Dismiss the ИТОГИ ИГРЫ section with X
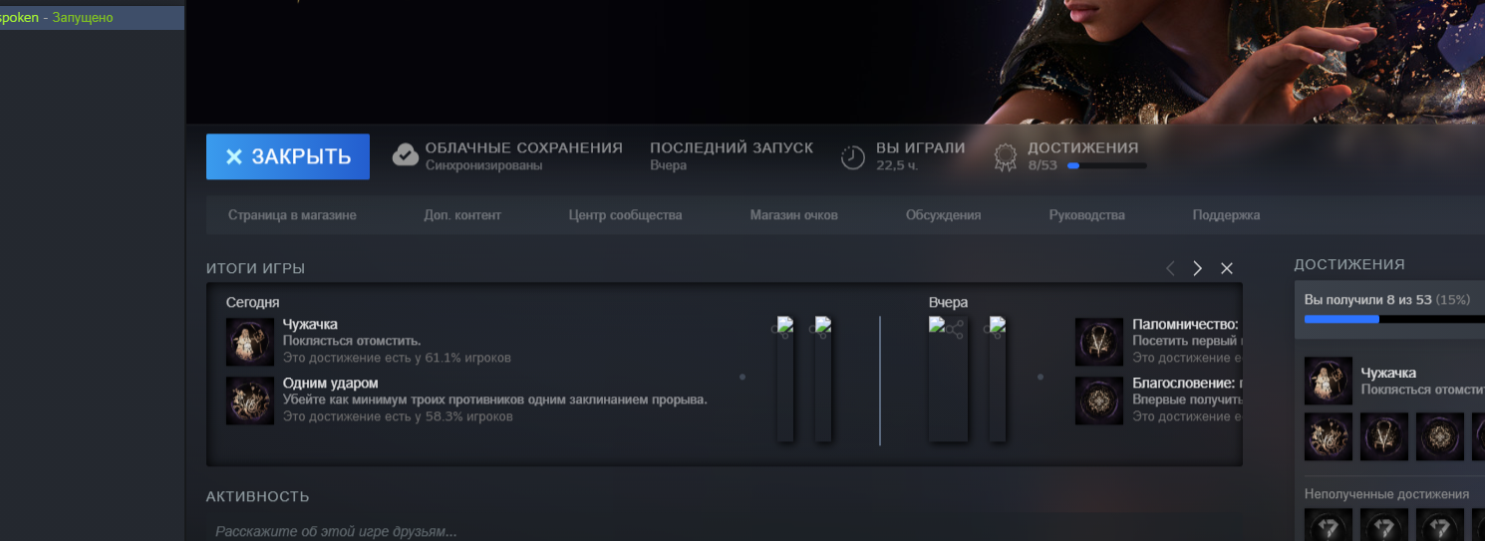 tap(1227, 268)
